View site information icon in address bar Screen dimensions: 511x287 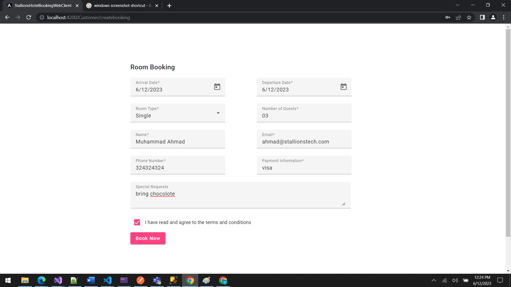point(42,18)
